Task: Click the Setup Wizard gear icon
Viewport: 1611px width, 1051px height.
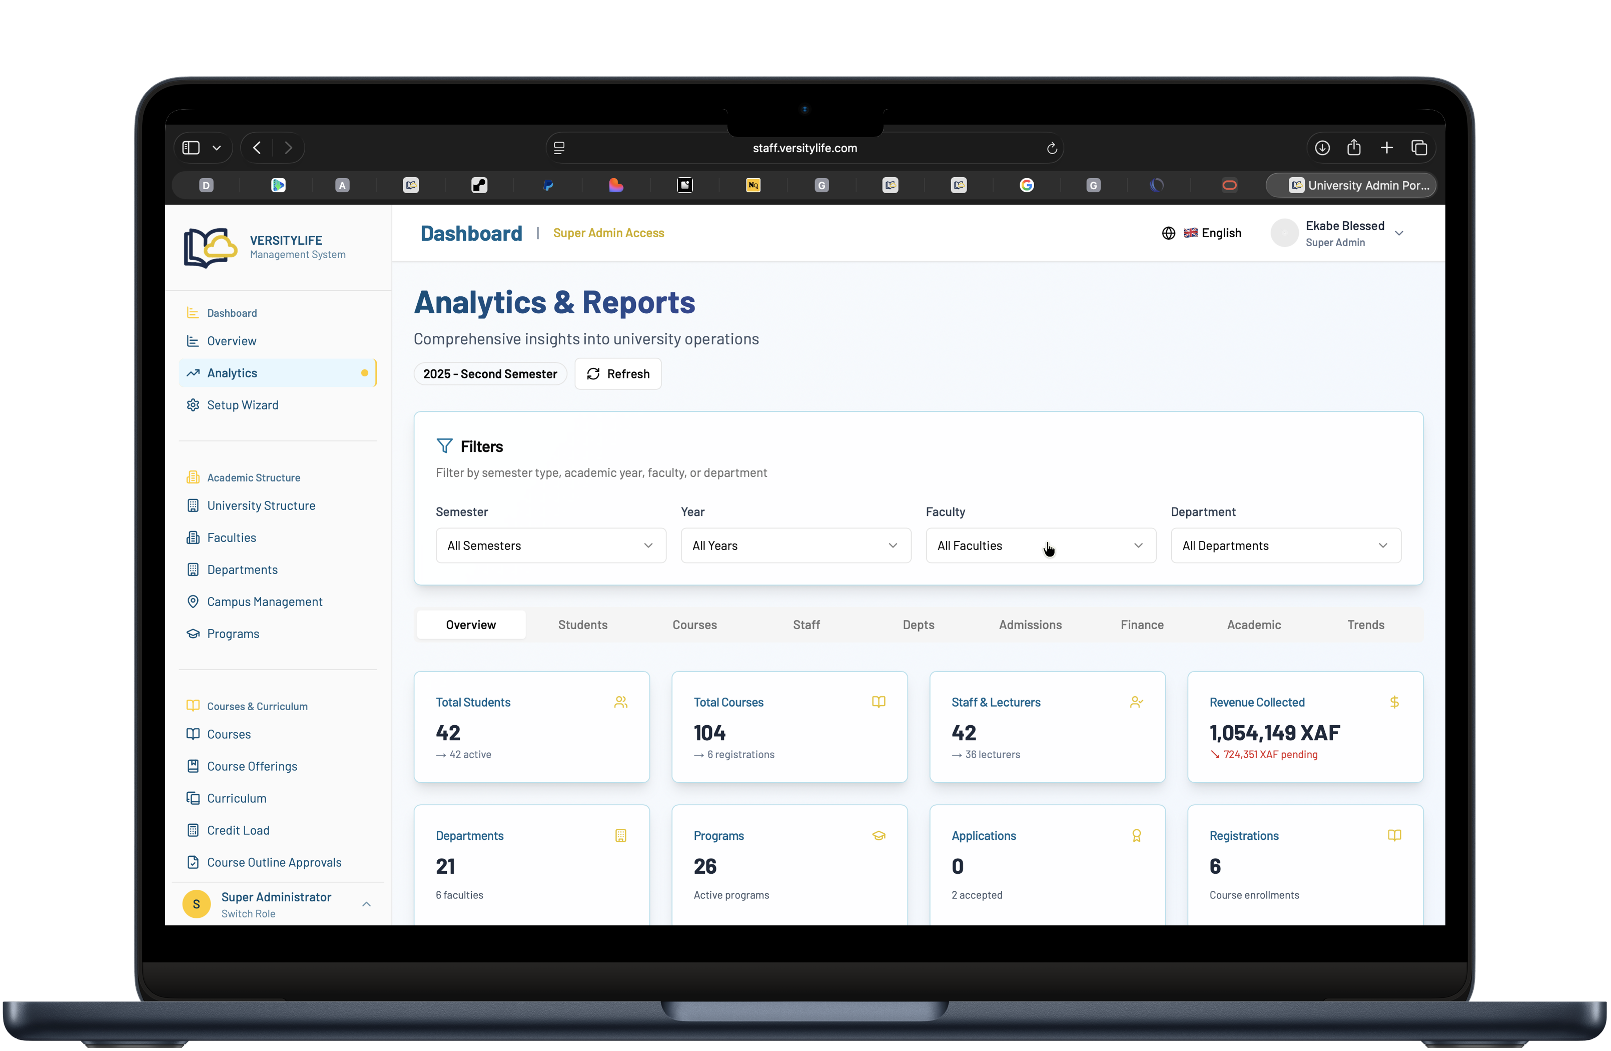Action: click(193, 404)
